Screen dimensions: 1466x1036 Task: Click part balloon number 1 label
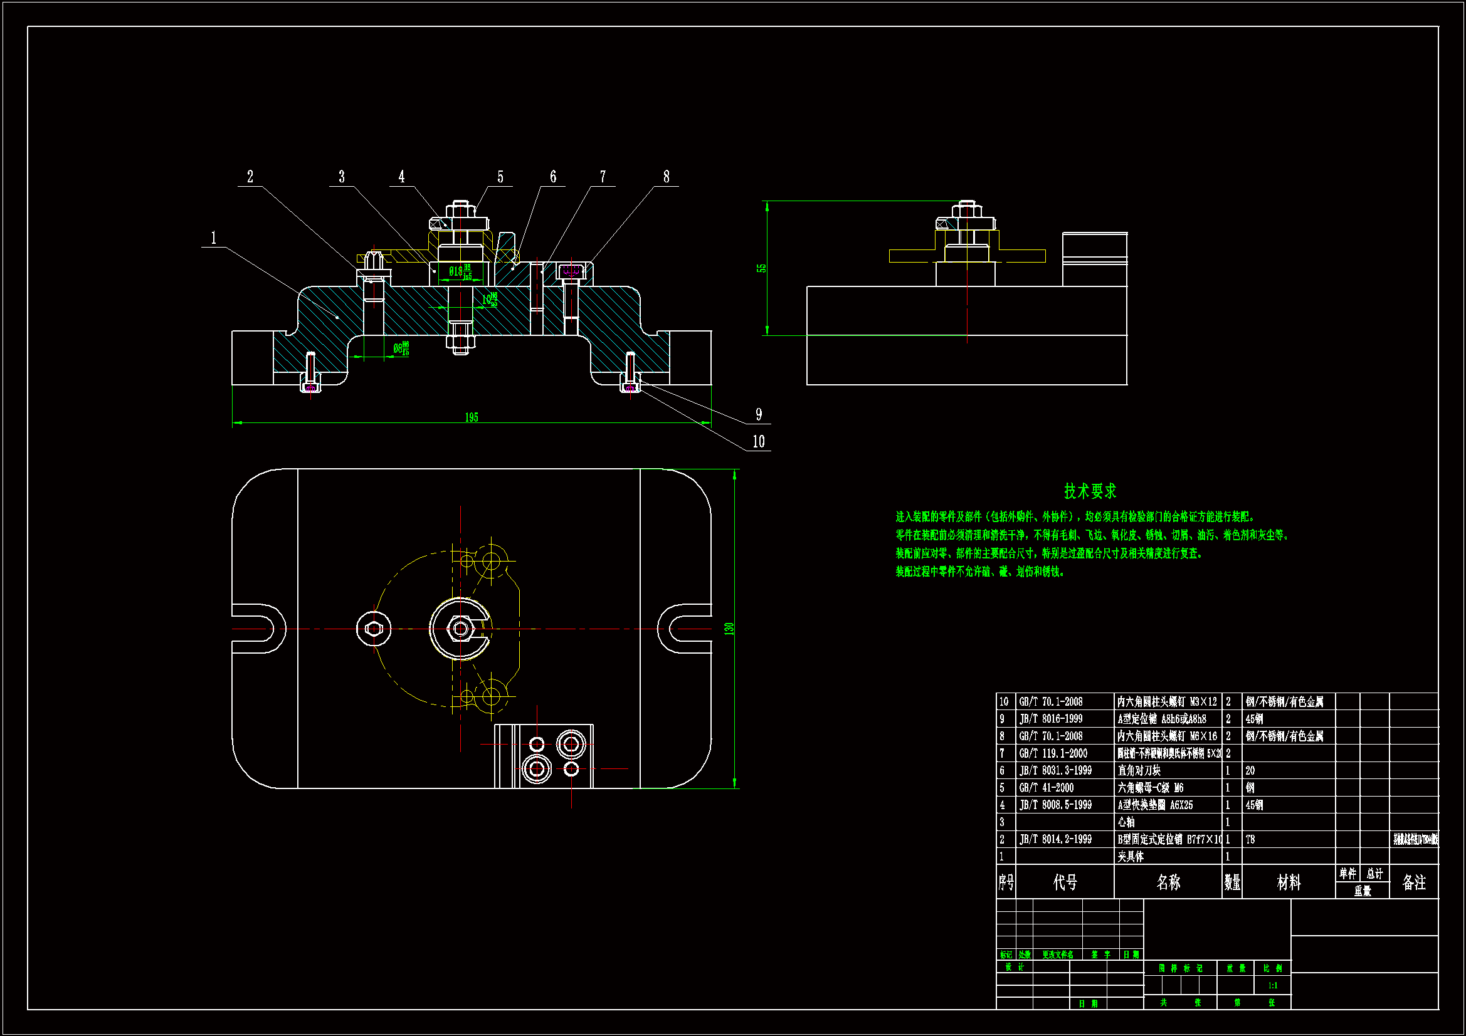pyautogui.click(x=213, y=238)
